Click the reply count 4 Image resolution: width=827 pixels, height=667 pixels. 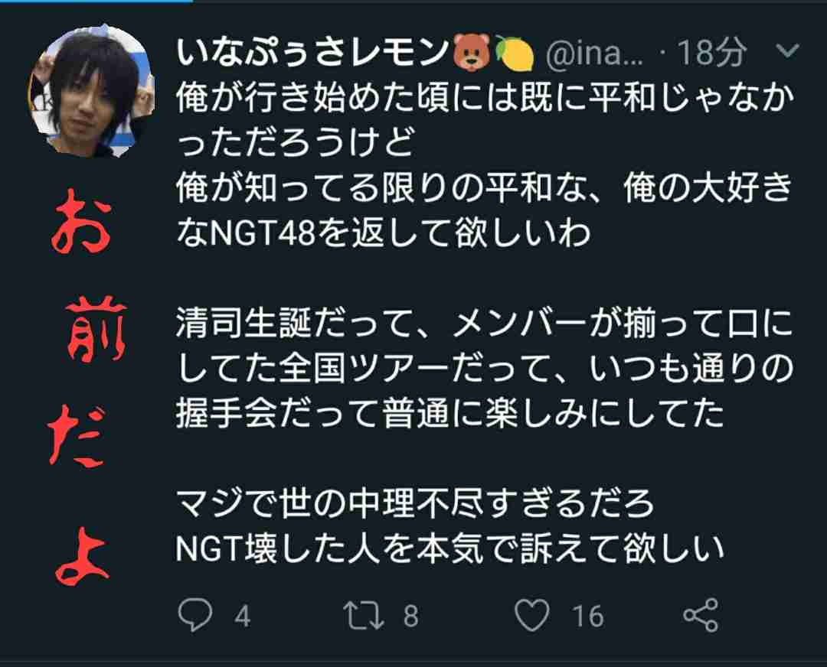point(242,616)
